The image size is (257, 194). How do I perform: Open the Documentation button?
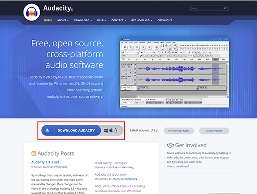coord(214,131)
